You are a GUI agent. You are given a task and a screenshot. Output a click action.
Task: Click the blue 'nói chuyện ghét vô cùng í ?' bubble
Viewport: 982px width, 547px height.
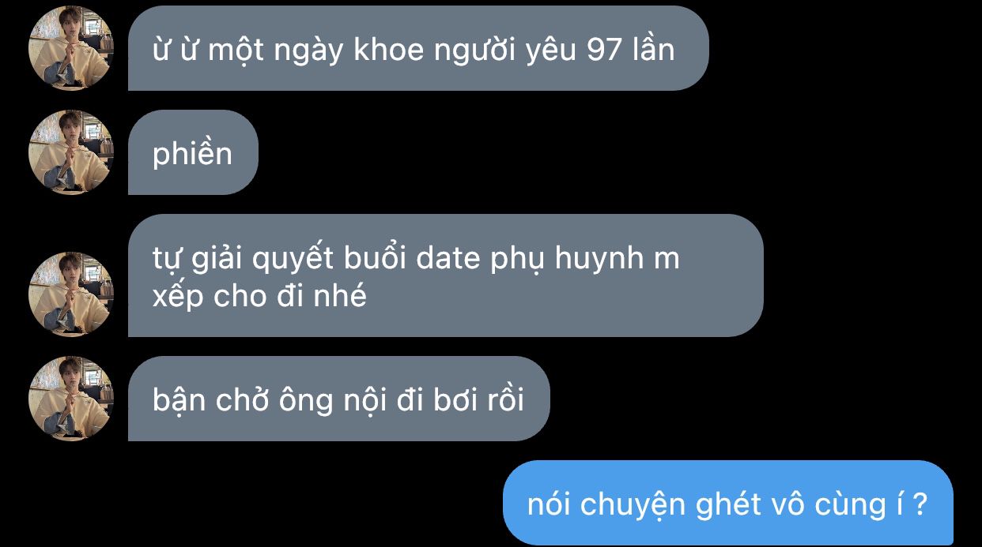coord(727,503)
